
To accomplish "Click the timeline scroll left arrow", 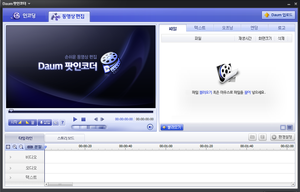I will pos(46,184).
